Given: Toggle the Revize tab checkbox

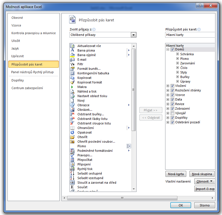Looking at the screenshot, I should (x=172, y=104).
